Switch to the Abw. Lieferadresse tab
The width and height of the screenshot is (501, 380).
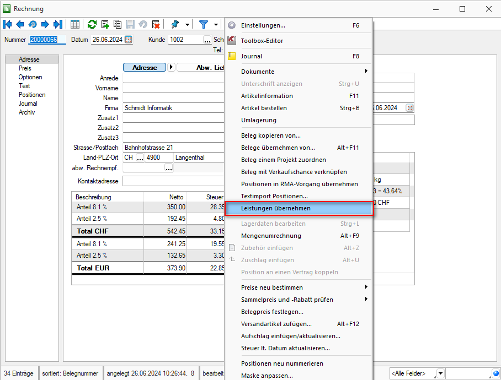[x=201, y=67]
